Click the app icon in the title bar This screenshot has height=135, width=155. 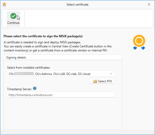(x=4, y=4)
